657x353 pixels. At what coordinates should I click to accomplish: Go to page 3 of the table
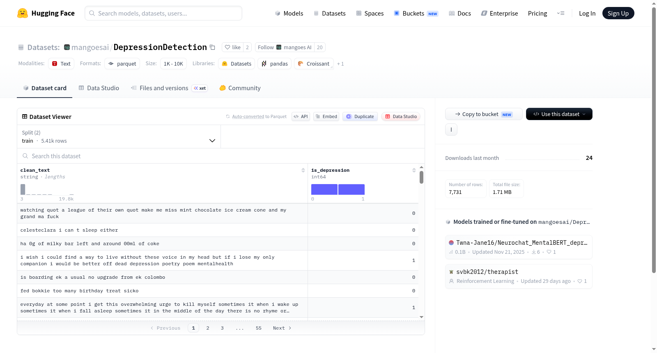[x=222, y=328]
